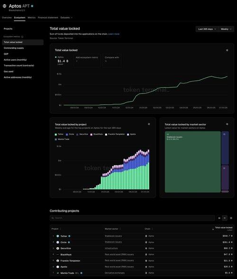
Task: Switch Contributing projects to list view
Action: (225, 218)
